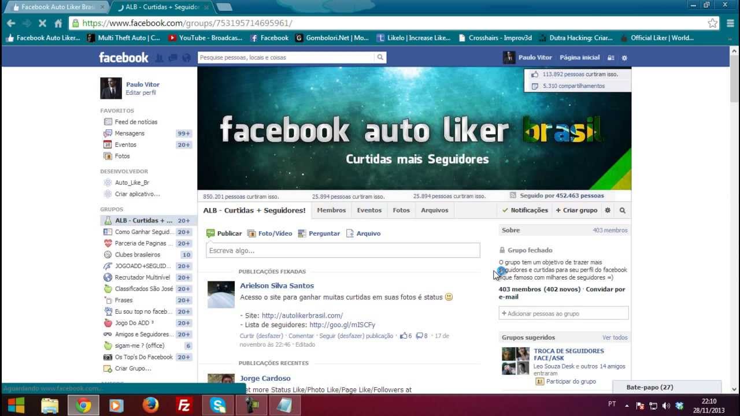Click Página inicial in header
740x416 pixels.
tap(579, 58)
